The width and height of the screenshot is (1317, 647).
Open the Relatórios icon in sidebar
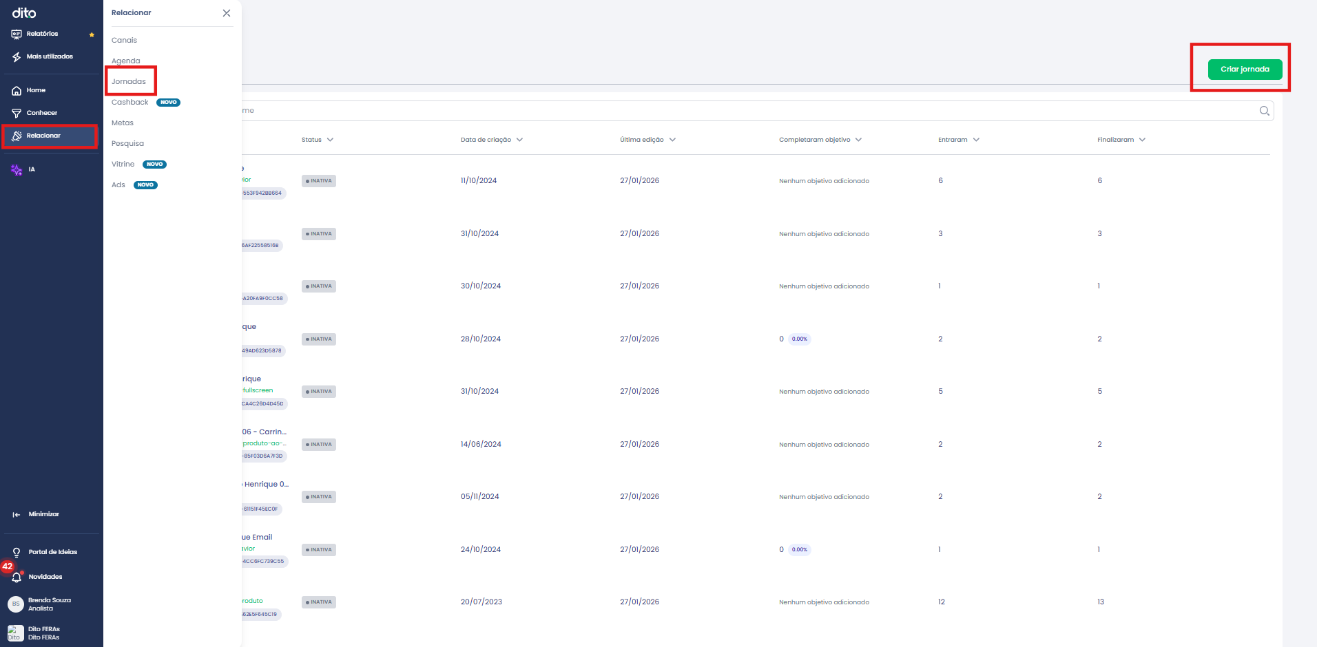point(17,34)
